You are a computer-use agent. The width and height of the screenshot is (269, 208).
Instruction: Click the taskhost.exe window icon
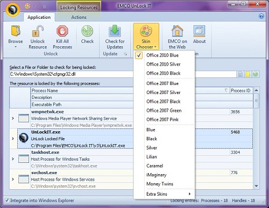tap(24, 159)
